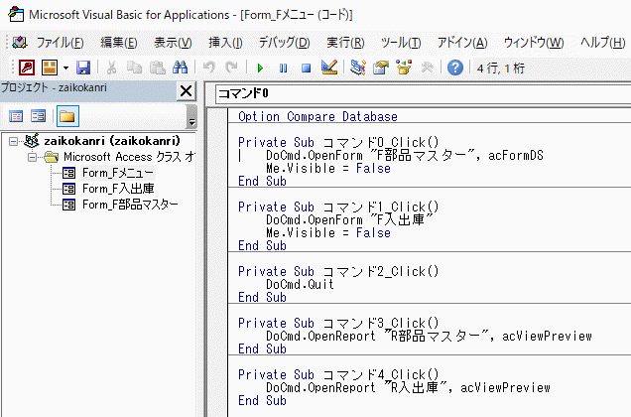Screen dimensions: 631x417
Task: Click the Undo arrow icon
Action: tap(209, 68)
